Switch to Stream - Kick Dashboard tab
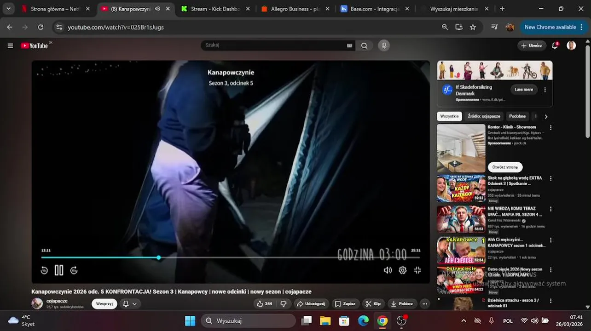 point(215,9)
